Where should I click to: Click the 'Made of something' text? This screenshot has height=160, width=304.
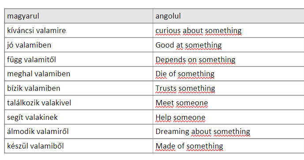pyautogui.click(x=189, y=146)
